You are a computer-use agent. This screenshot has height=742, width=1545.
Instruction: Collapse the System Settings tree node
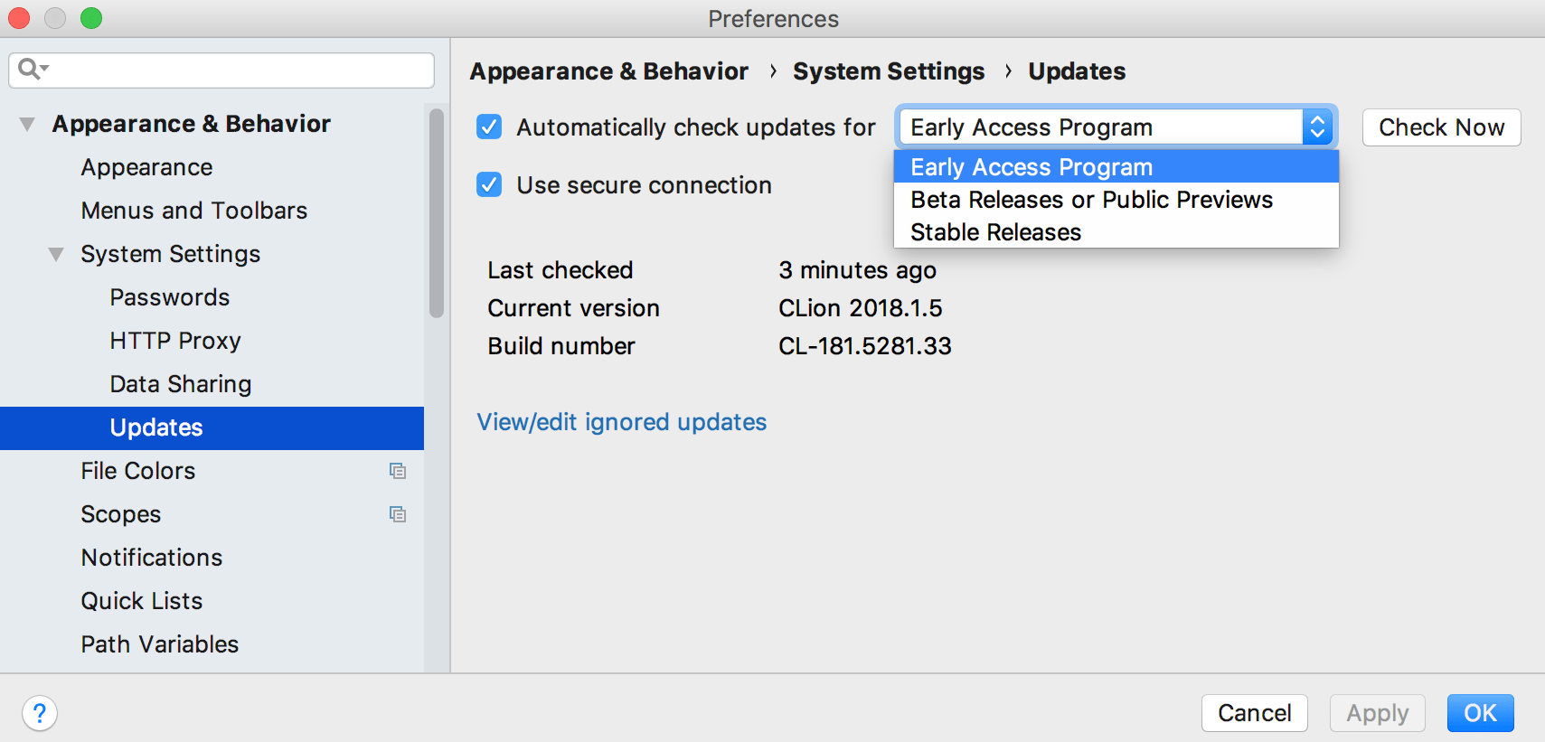[56, 254]
